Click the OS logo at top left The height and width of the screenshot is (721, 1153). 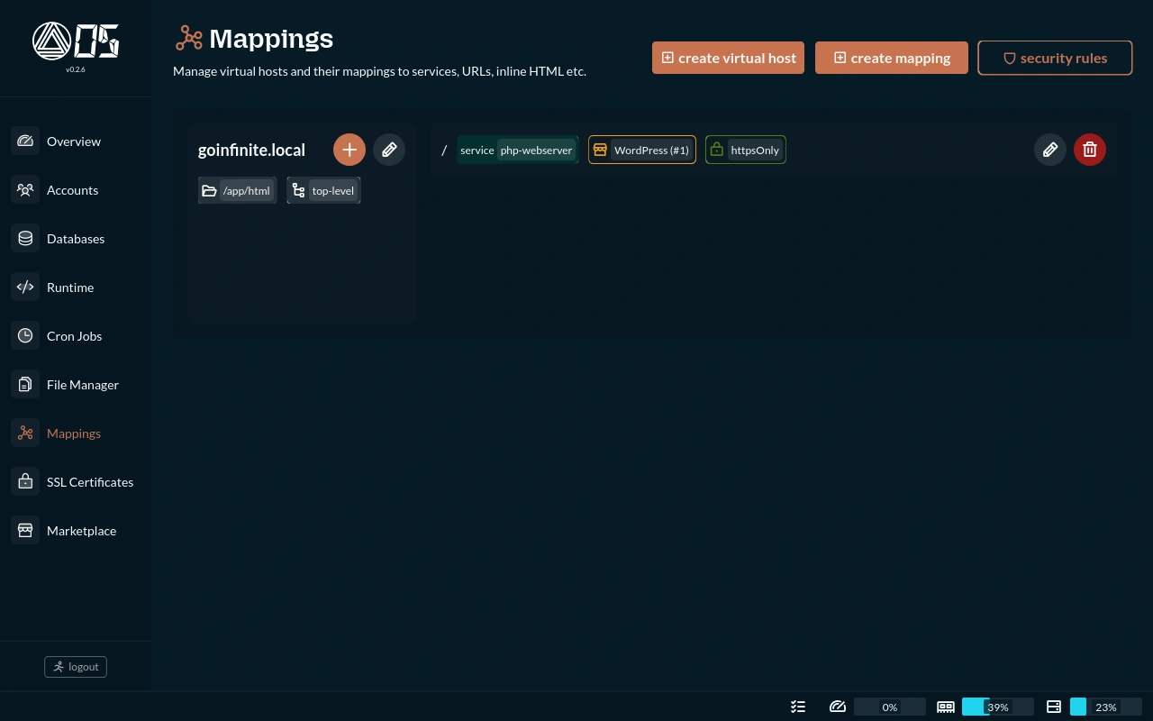(76, 41)
